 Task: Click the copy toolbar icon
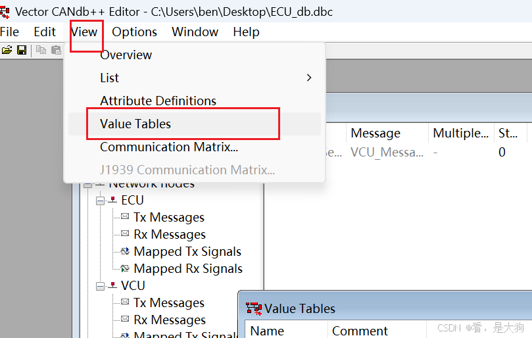click(x=41, y=50)
